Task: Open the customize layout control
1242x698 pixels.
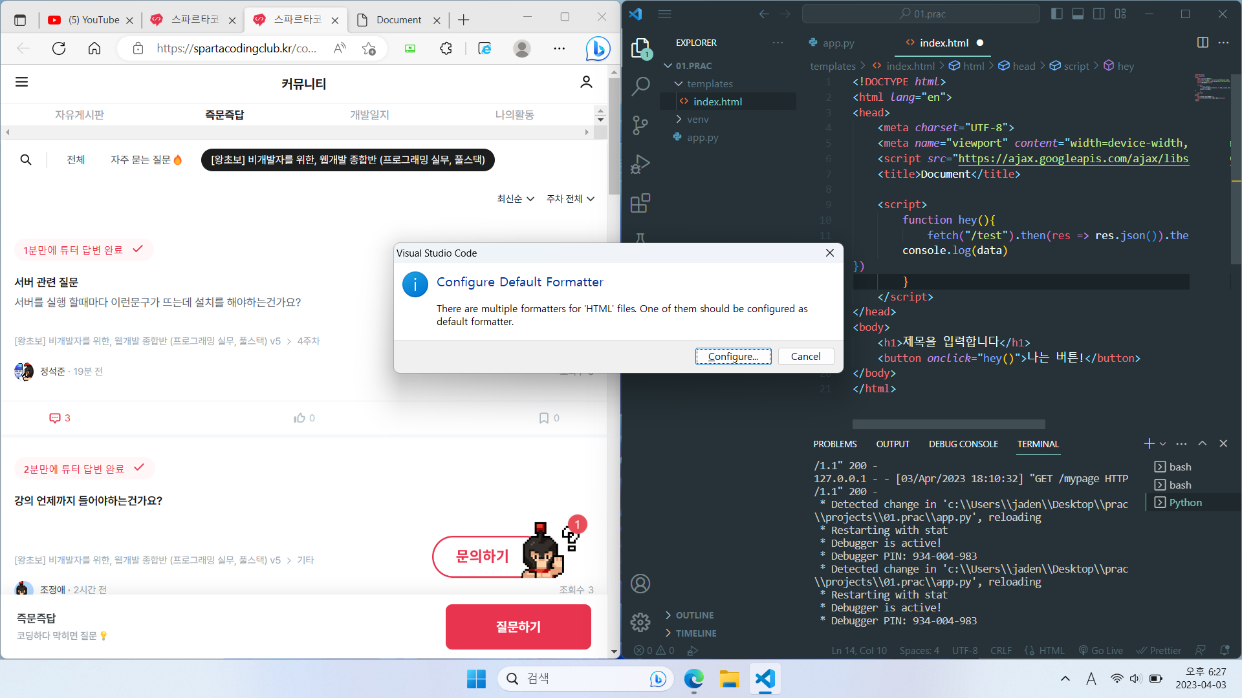Action: pyautogui.click(x=1120, y=14)
